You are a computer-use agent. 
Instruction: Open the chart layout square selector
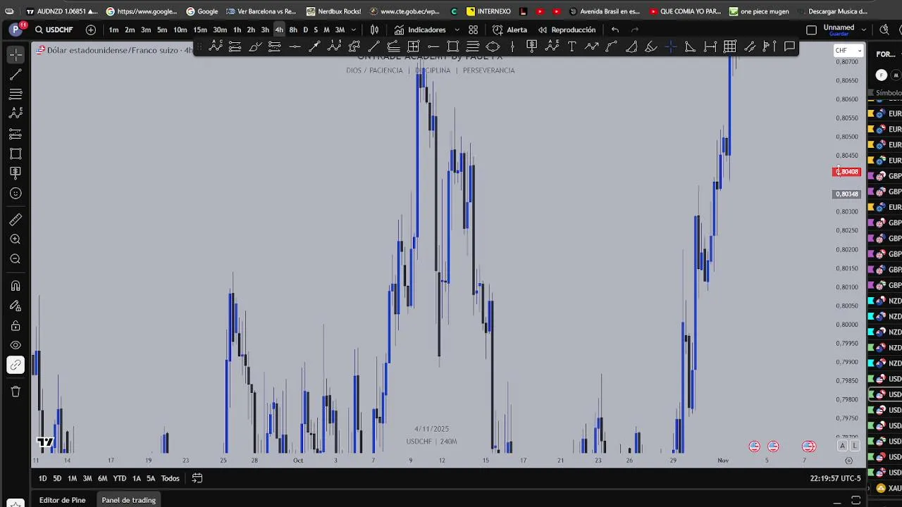(811, 30)
